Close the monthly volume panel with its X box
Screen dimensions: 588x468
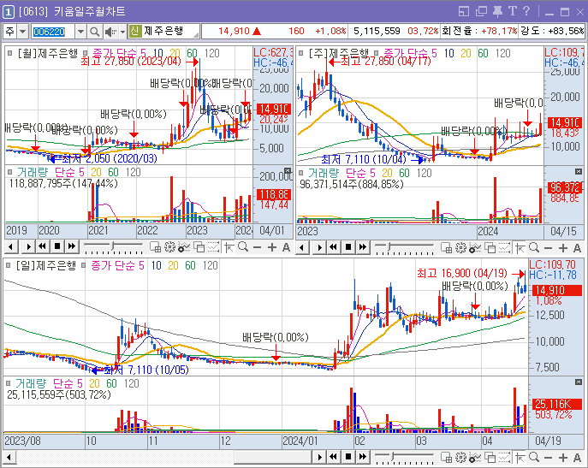coord(288,170)
